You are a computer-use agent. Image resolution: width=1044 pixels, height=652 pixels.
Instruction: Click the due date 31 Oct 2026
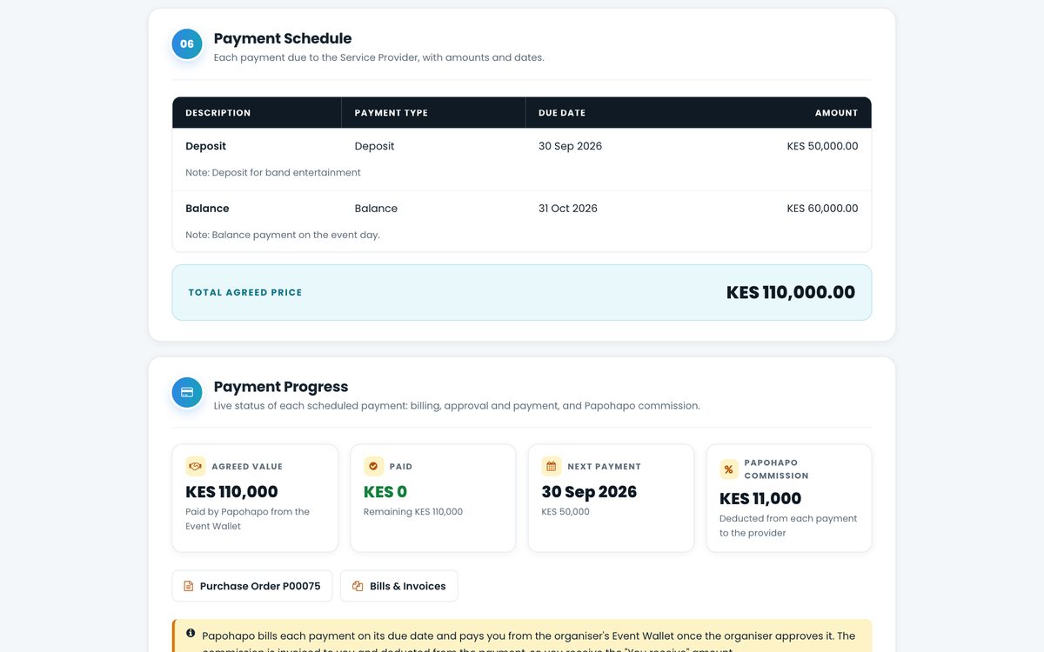tap(568, 209)
